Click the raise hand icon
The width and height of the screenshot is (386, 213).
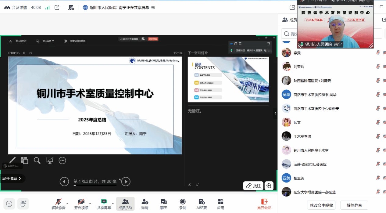coord(23,204)
